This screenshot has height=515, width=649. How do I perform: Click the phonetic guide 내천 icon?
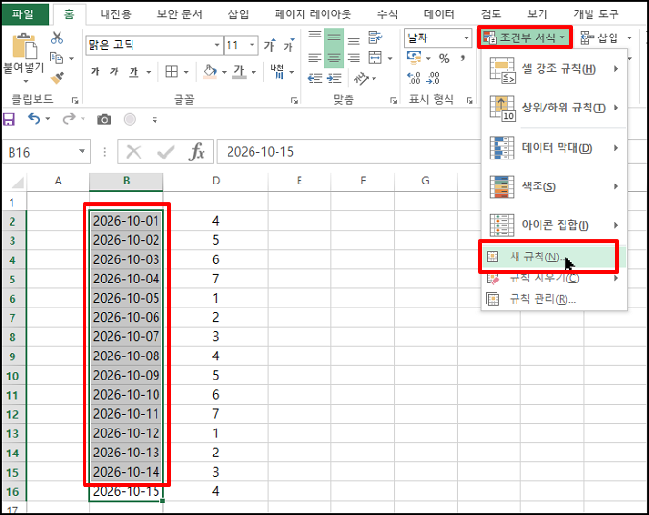click(x=277, y=72)
